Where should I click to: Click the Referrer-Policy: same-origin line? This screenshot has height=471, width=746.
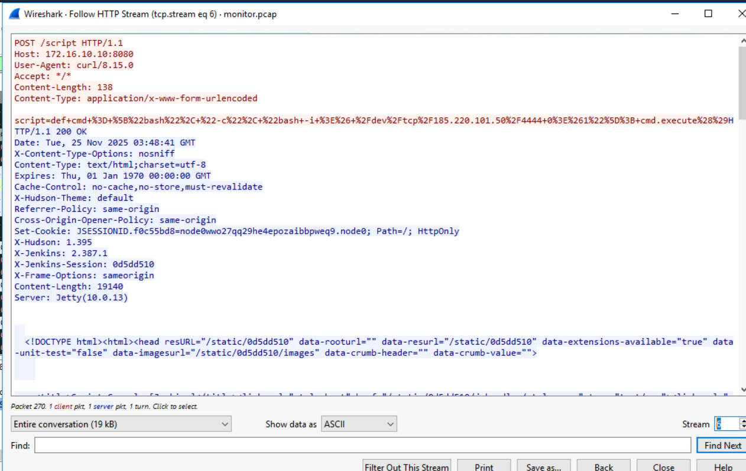click(x=87, y=209)
